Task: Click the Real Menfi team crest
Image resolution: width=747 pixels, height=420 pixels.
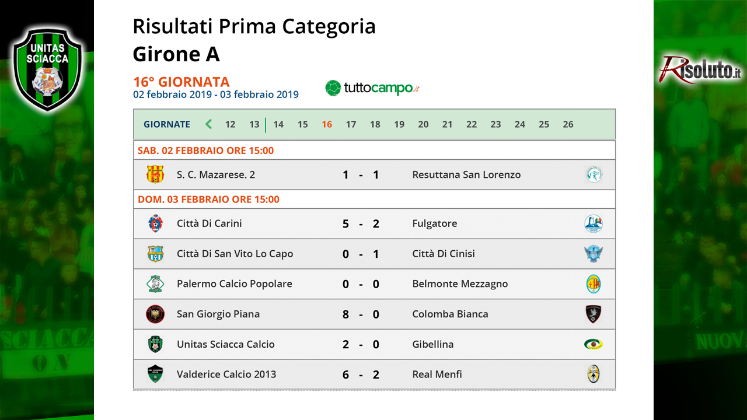Action: point(594,374)
